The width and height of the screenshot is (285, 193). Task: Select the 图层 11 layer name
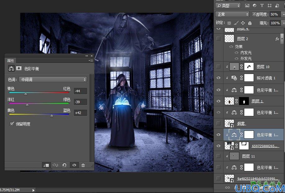(x=248, y=156)
